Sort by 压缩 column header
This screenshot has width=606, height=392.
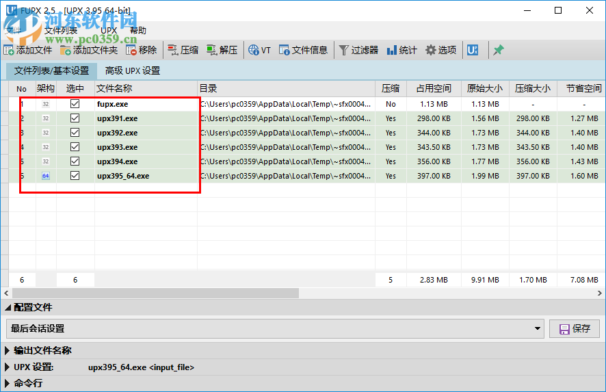pos(391,88)
